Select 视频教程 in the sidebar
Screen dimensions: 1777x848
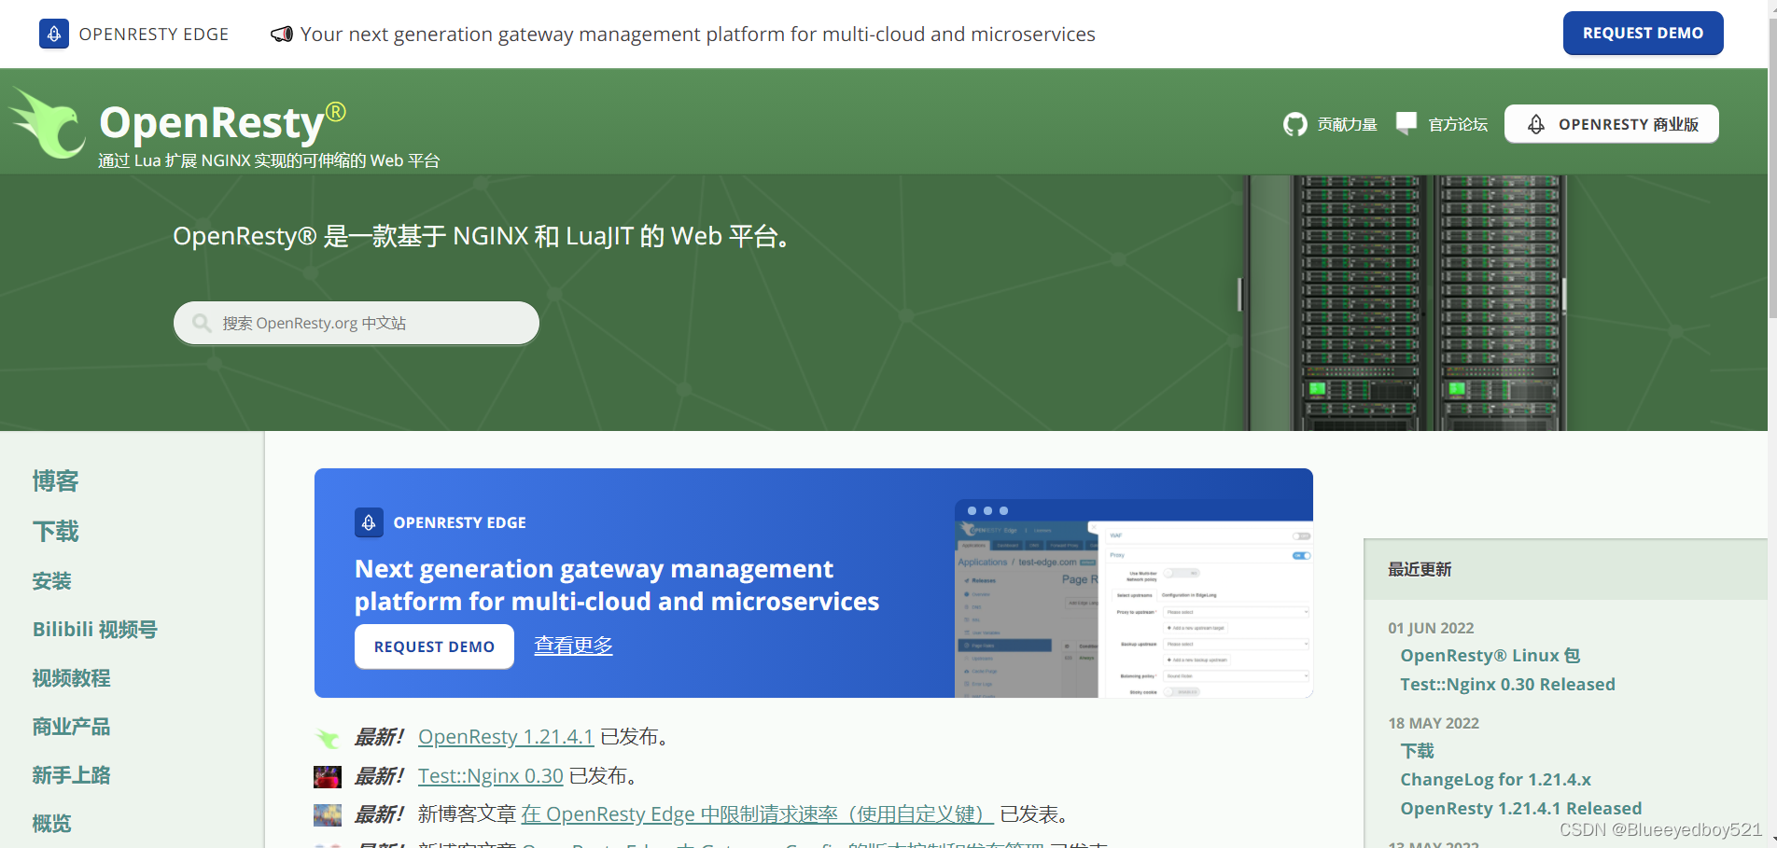[70, 677]
